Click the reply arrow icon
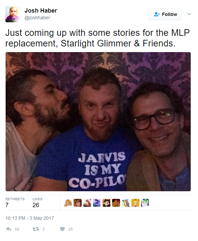 coord(9,229)
